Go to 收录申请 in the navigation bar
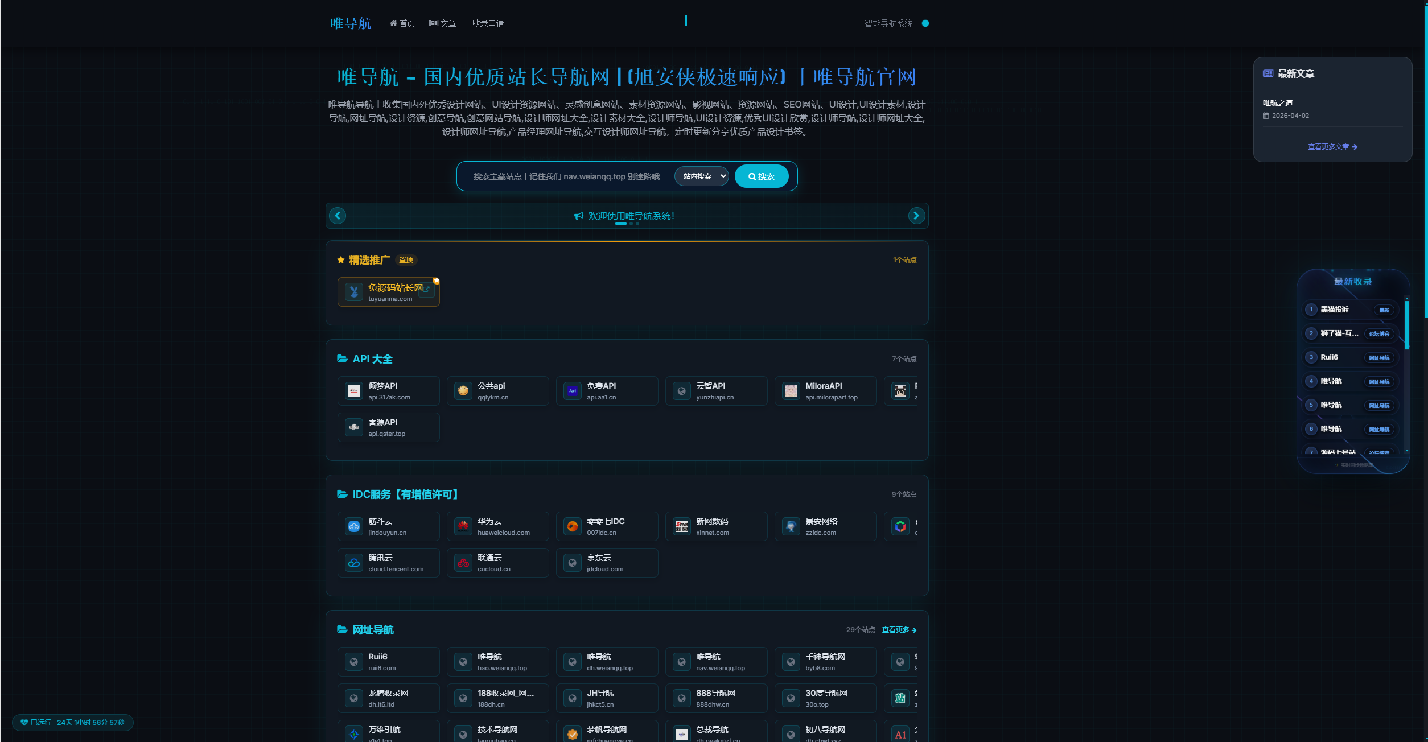Screen dimensions: 1428x742 488,23
